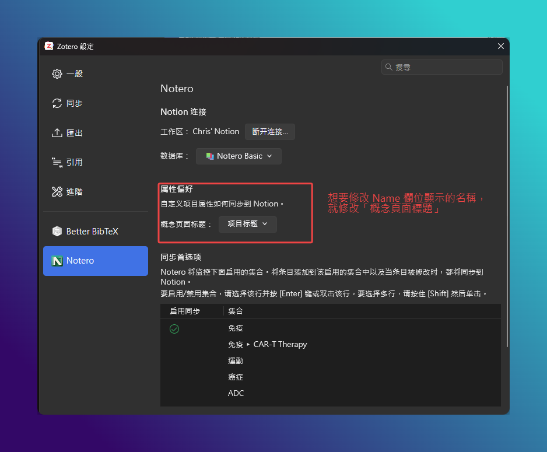Toggle the green sync checkmark for 免疫

click(x=174, y=329)
